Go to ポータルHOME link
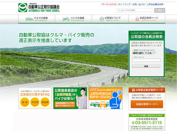 click(x=109, y=4)
